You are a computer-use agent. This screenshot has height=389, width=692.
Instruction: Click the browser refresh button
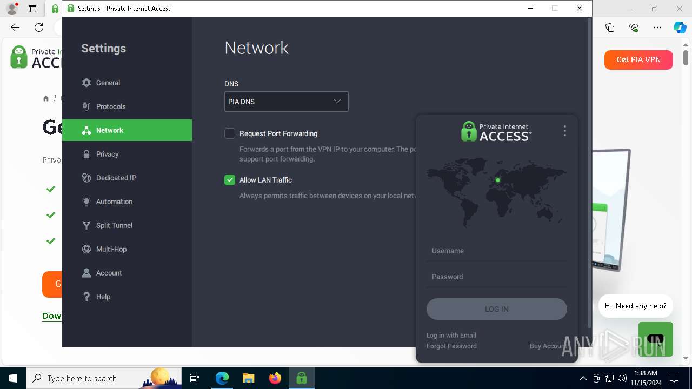pyautogui.click(x=39, y=28)
